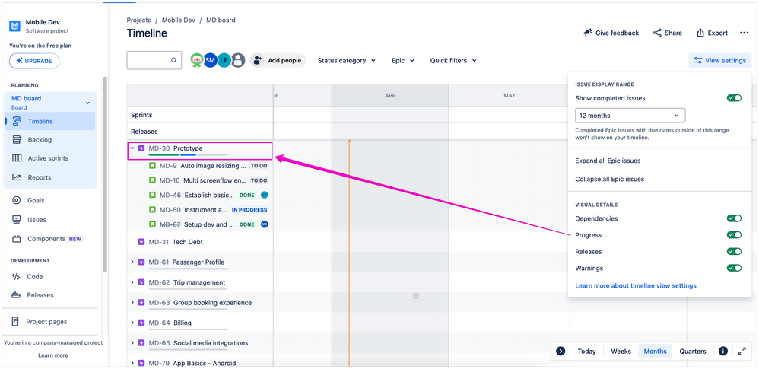Click the fullscreen expand icon

pos(742,351)
